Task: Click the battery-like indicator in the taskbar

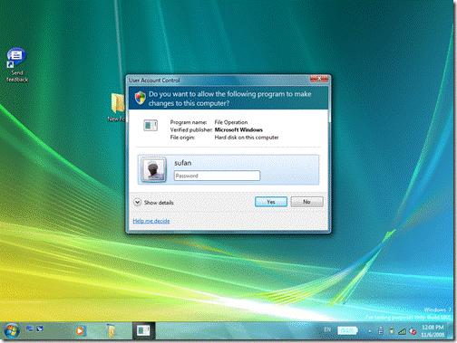Action: coord(347,330)
